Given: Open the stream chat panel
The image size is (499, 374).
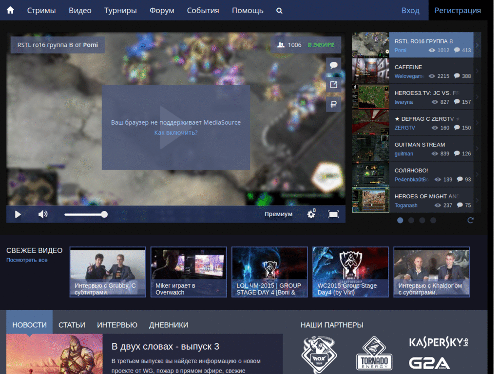Looking at the screenshot, I should pos(334,65).
